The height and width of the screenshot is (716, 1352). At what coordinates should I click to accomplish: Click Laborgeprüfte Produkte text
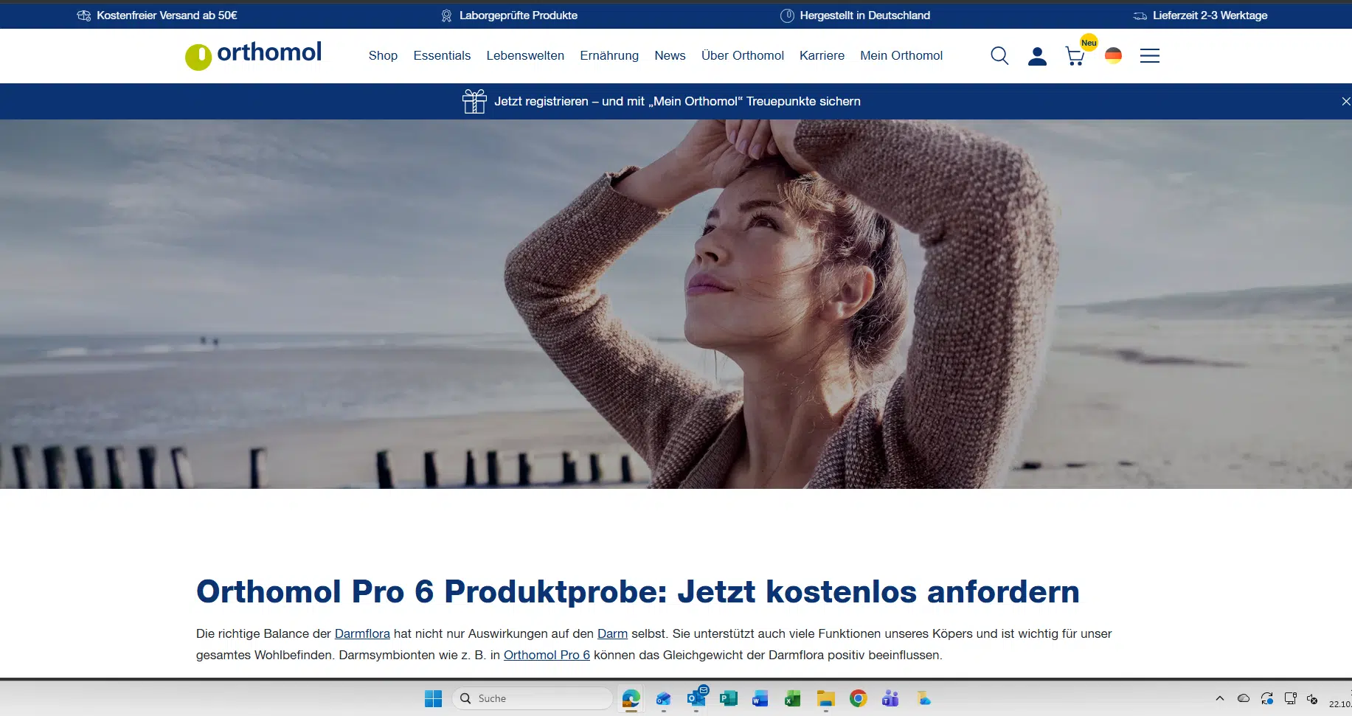519,15
